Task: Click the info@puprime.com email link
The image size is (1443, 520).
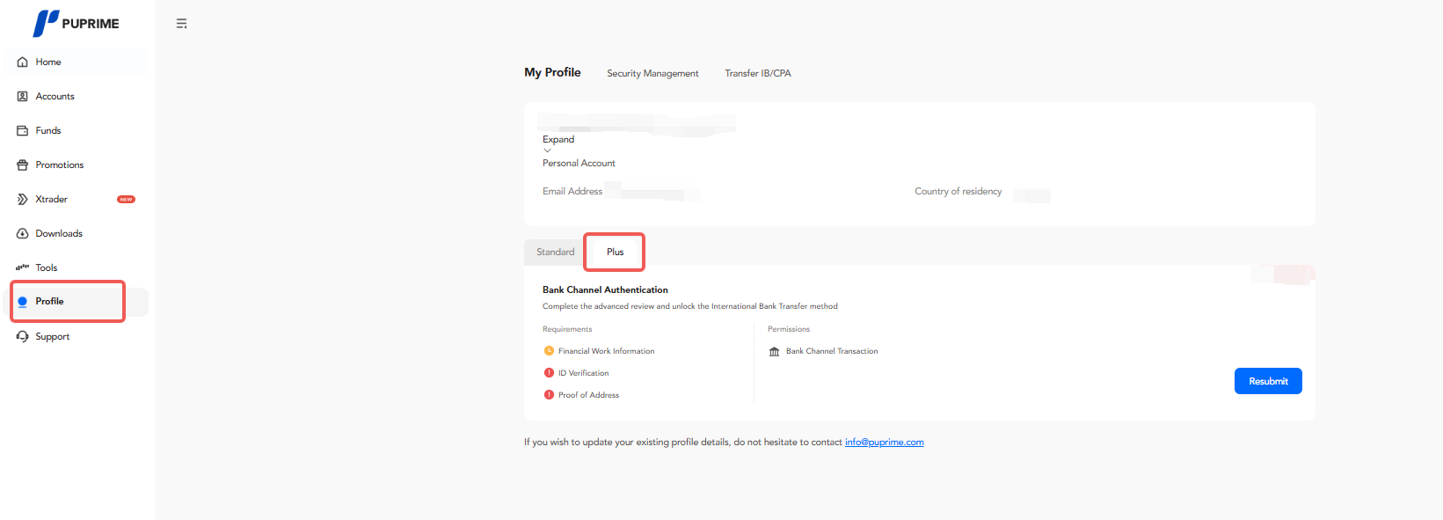Action: 884,443
